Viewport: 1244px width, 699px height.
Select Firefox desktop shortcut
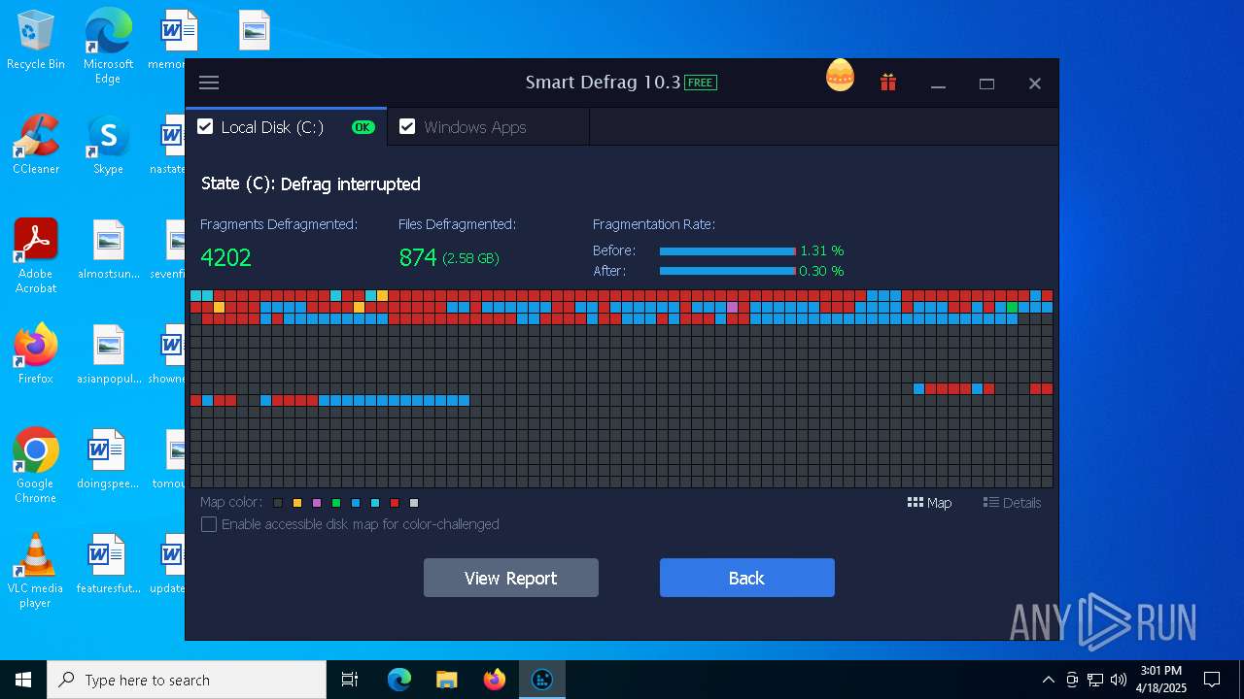click(x=36, y=354)
